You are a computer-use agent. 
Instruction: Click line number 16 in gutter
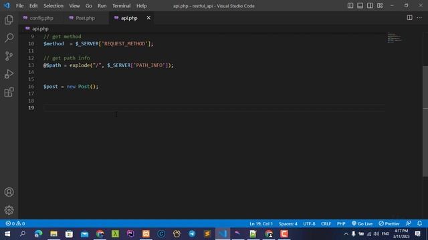point(31,87)
